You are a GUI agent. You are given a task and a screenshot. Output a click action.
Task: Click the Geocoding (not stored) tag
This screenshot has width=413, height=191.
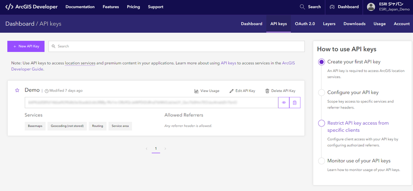[67, 126]
